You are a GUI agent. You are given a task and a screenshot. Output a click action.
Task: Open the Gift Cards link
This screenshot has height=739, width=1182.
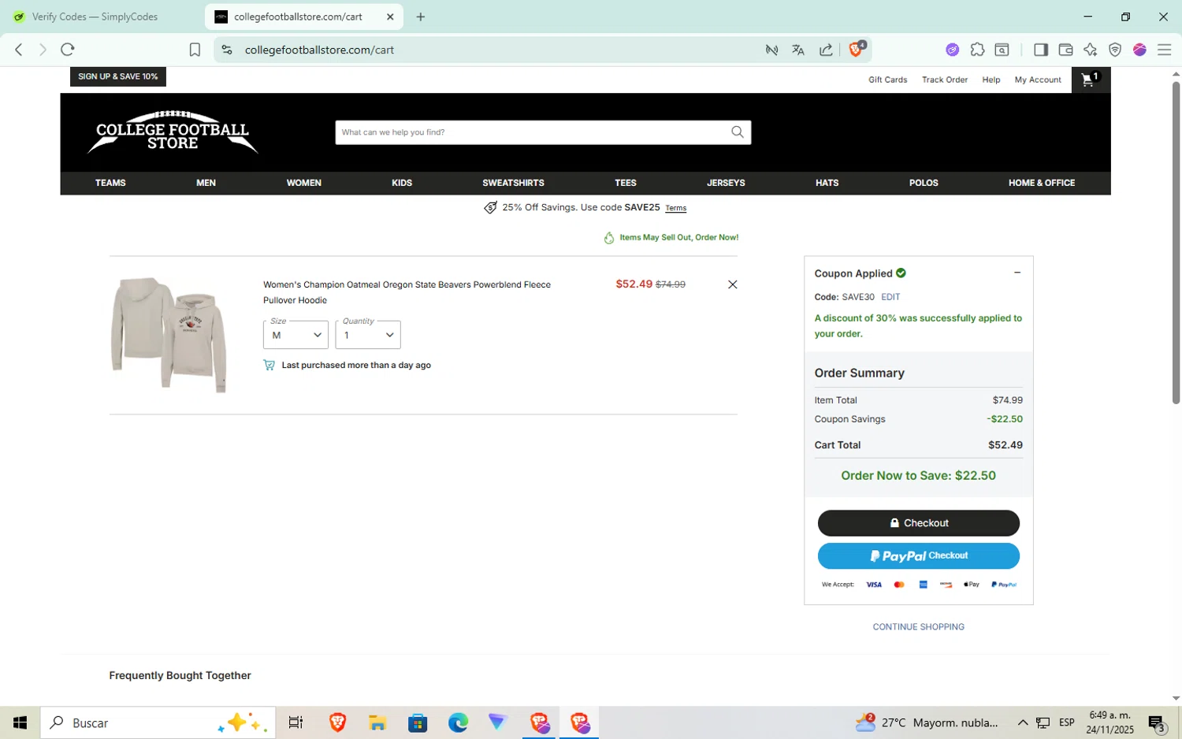pyautogui.click(x=887, y=80)
